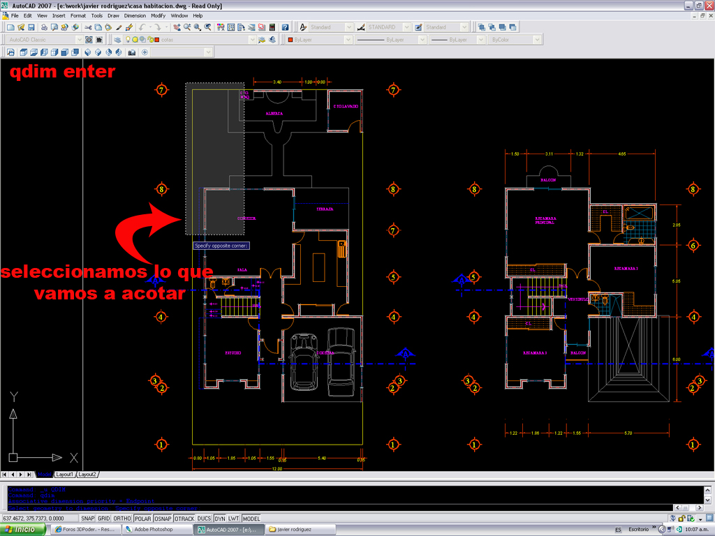Click the Make Object's Layer Current icon

pyautogui.click(x=262, y=40)
